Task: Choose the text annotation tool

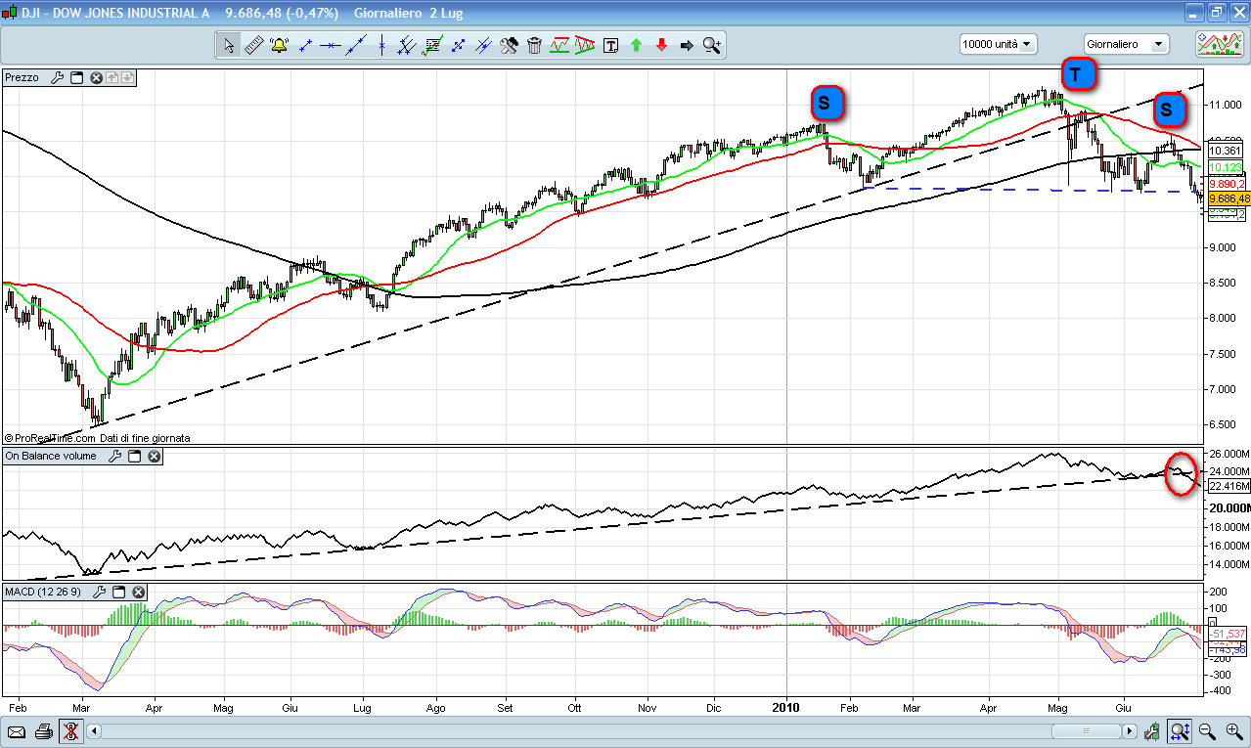Action: pos(611,45)
